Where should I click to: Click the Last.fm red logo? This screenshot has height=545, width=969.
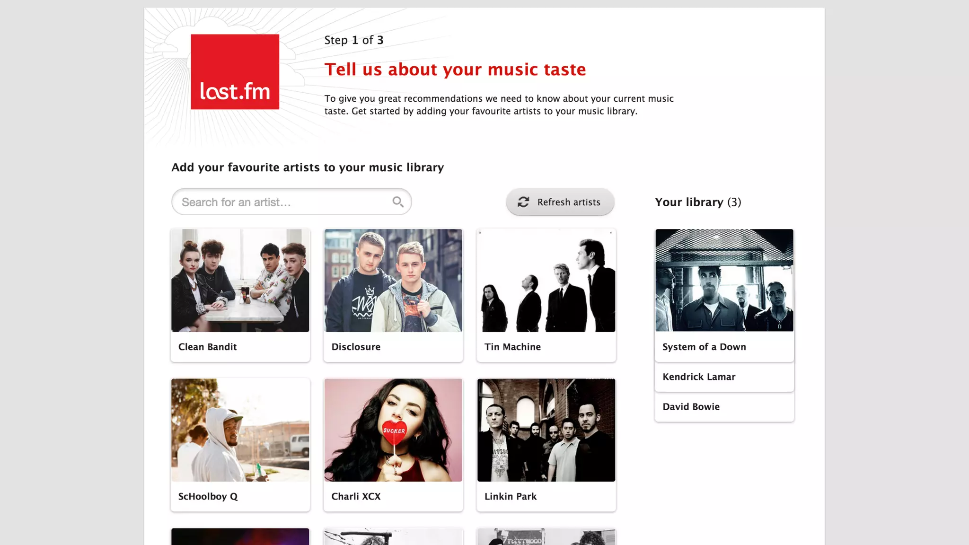tap(235, 72)
